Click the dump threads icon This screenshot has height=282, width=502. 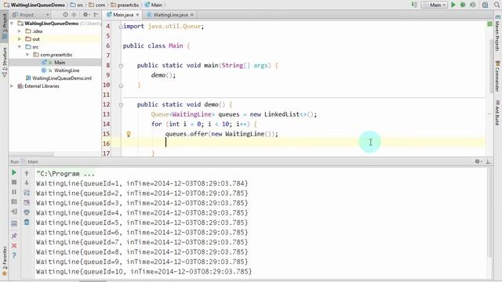(x=14, y=202)
